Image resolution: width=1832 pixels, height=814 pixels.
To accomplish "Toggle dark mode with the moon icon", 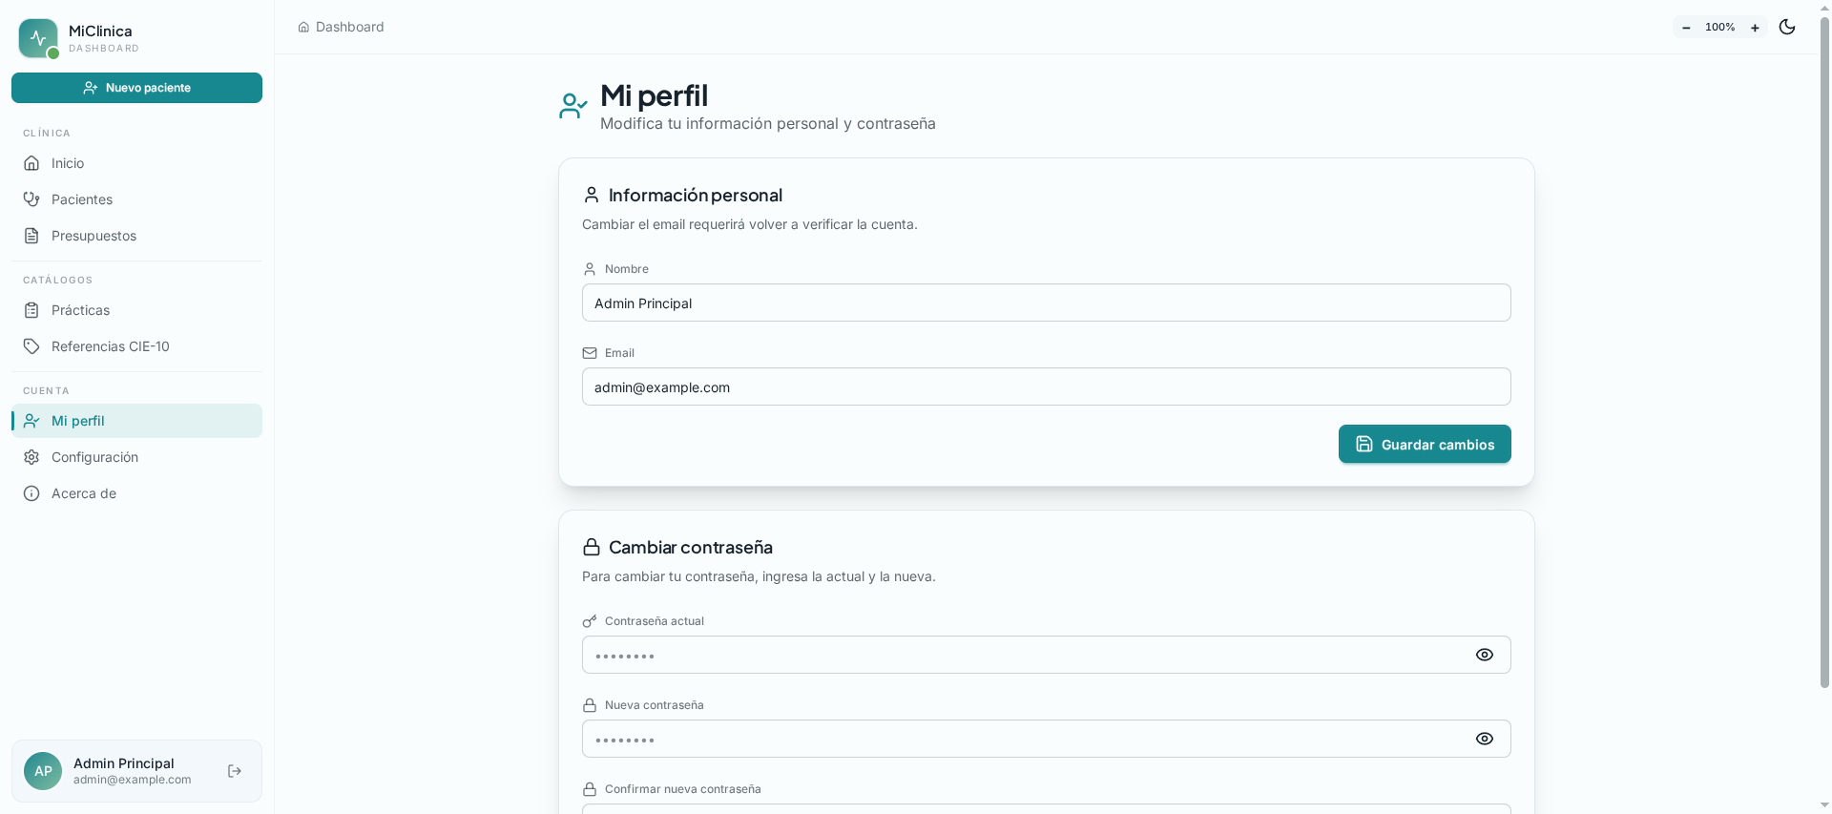I will 1787,27.
